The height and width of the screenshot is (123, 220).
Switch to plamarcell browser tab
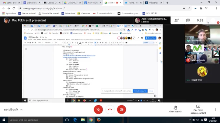point(32,3)
